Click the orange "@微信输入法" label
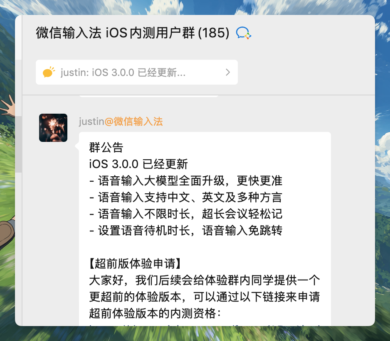 coord(133,122)
